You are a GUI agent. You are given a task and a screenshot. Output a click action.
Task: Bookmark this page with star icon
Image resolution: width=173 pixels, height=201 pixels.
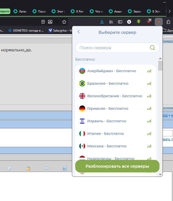pyautogui.click(x=64, y=22)
